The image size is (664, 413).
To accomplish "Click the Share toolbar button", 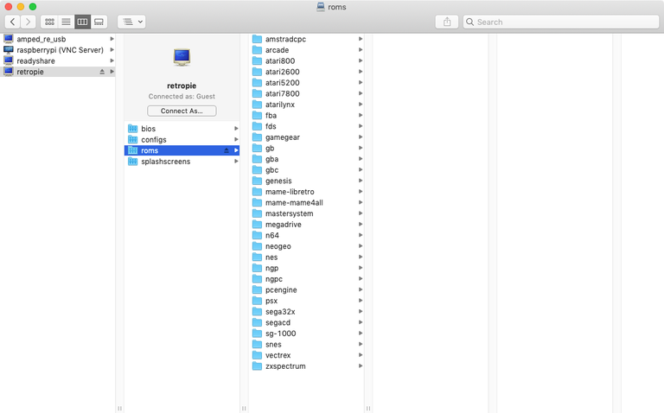I will pyautogui.click(x=447, y=22).
